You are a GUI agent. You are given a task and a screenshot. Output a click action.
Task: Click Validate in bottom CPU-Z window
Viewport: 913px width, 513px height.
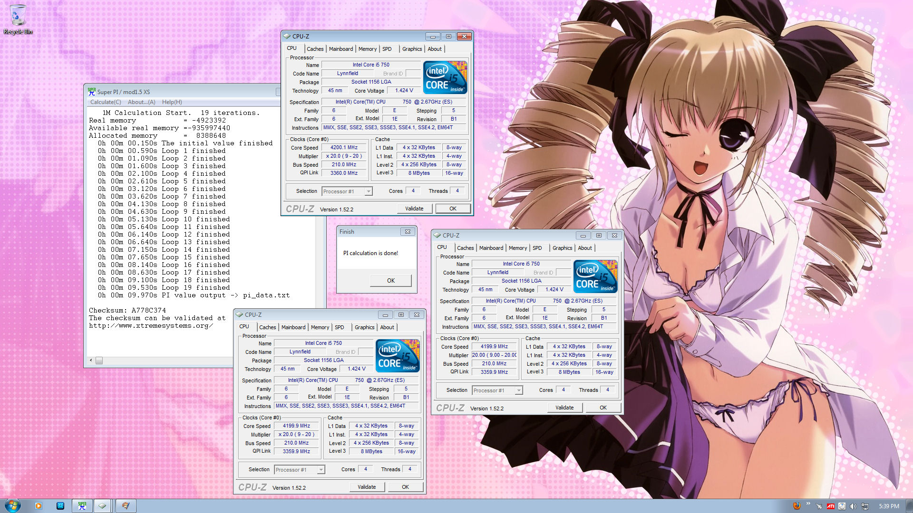[x=367, y=487]
